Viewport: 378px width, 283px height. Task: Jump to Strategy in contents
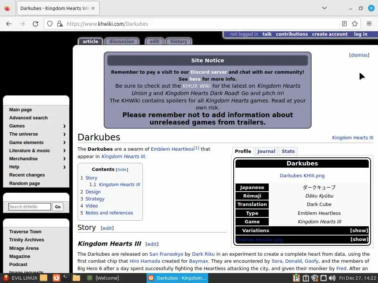[95, 199]
